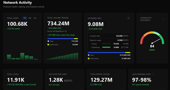The width and height of the screenshot is (170, 90).
Task: Click the 520.00K REPPO value
Action: tap(122, 36)
